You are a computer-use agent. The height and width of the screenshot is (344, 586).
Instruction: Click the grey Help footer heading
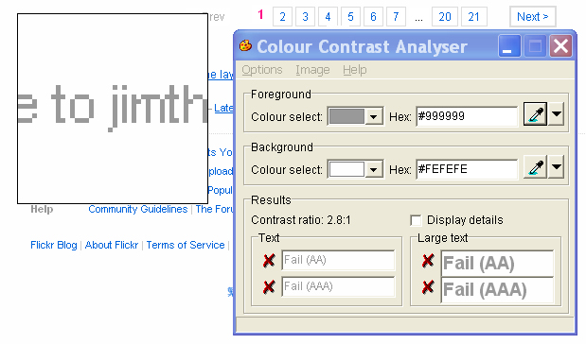coord(42,209)
